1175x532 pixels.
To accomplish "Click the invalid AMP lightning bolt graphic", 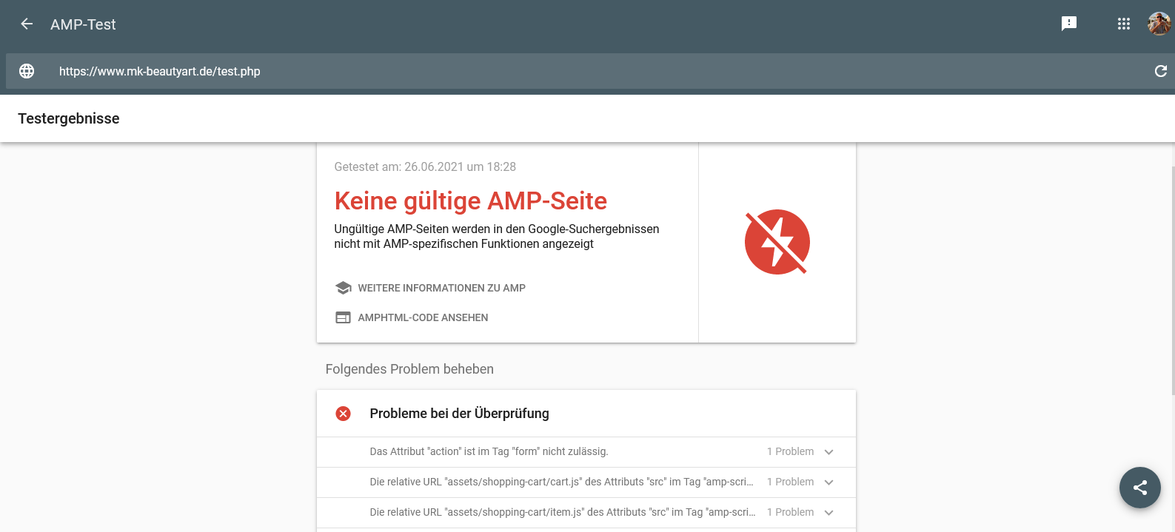I will (x=777, y=242).
